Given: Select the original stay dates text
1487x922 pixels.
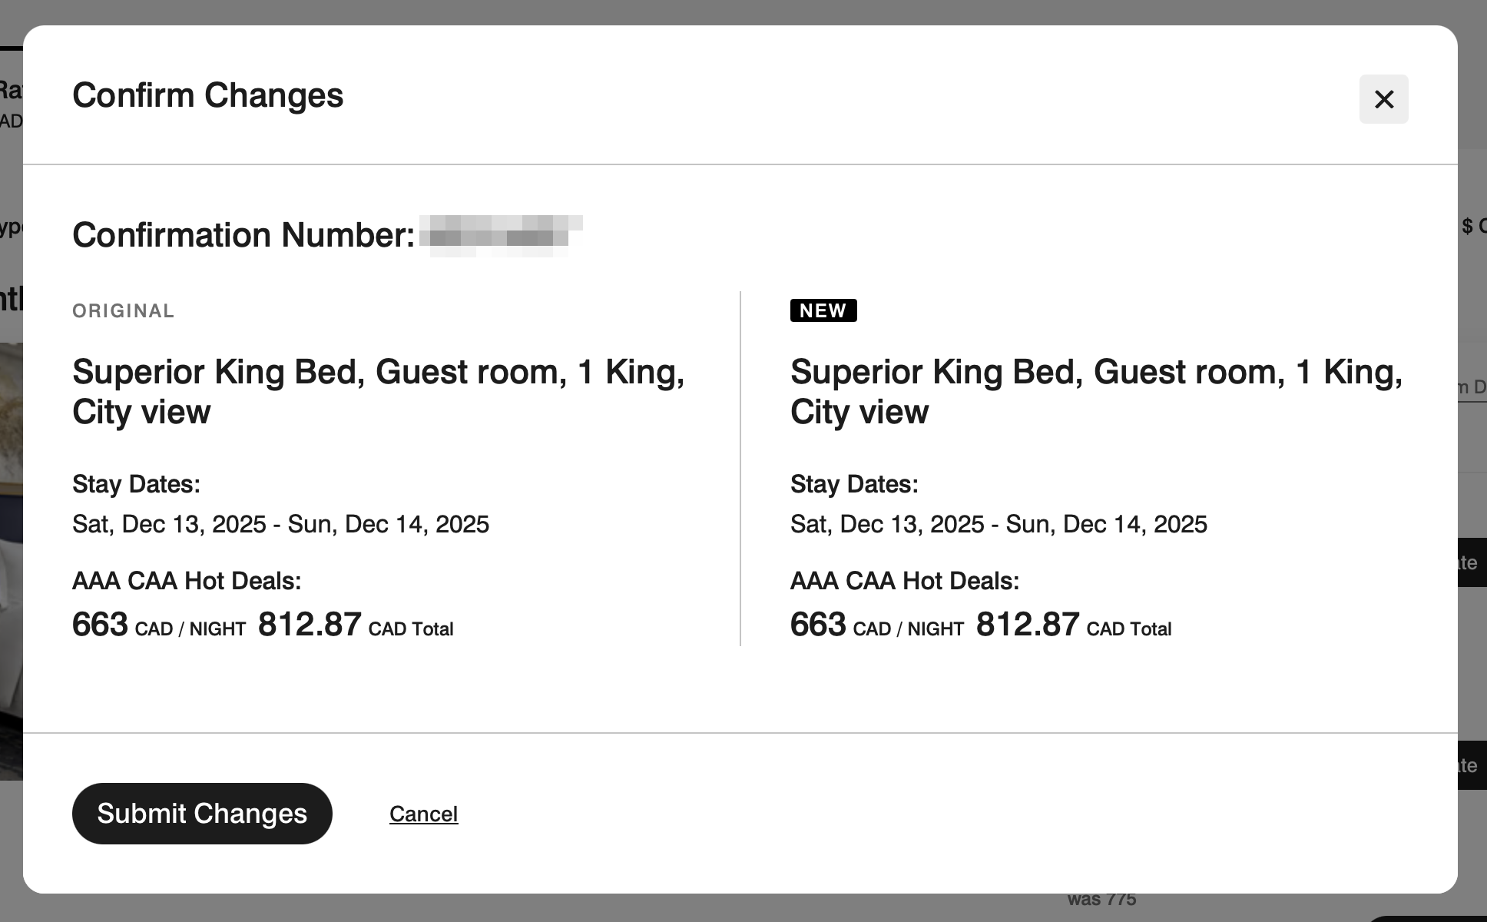Looking at the screenshot, I should (280, 524).
